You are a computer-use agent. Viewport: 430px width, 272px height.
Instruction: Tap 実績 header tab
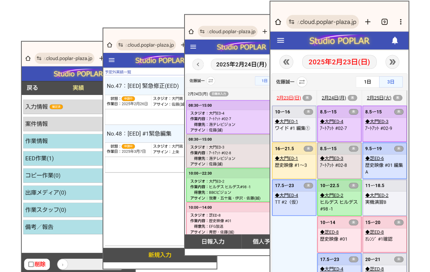point(78,88)
